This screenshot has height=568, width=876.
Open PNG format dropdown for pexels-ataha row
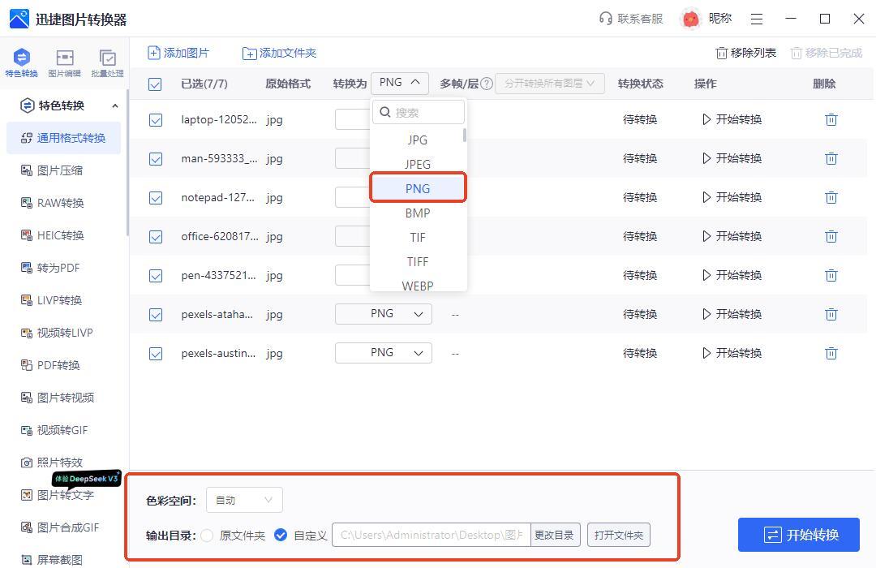point(383,314)
